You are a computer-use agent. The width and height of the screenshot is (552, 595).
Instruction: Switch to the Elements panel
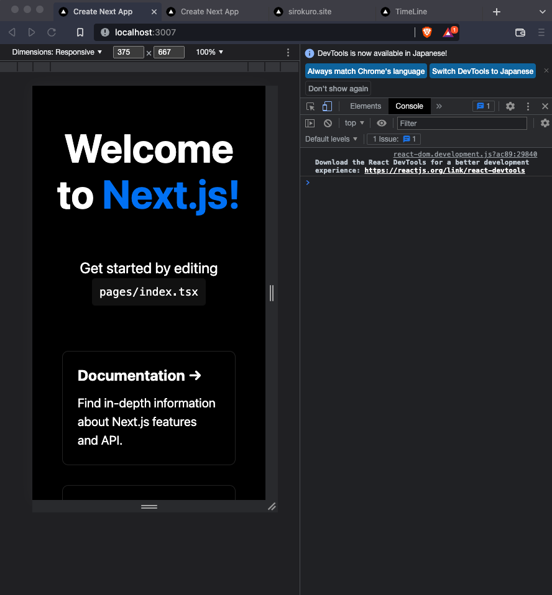[x=366, y=106]
